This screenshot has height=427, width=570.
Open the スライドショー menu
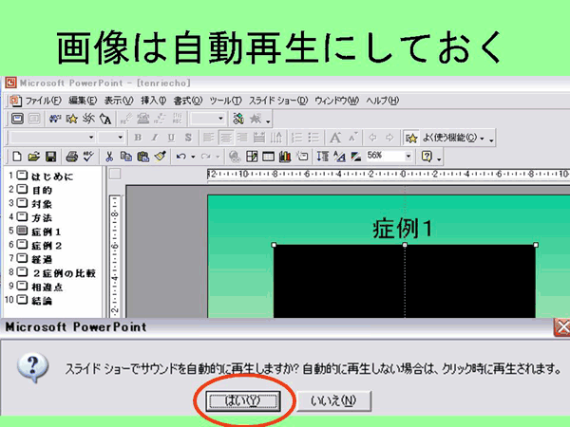277,101
